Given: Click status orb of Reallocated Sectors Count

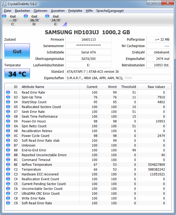Looking at the screenshot, I should tap(8, 107).
